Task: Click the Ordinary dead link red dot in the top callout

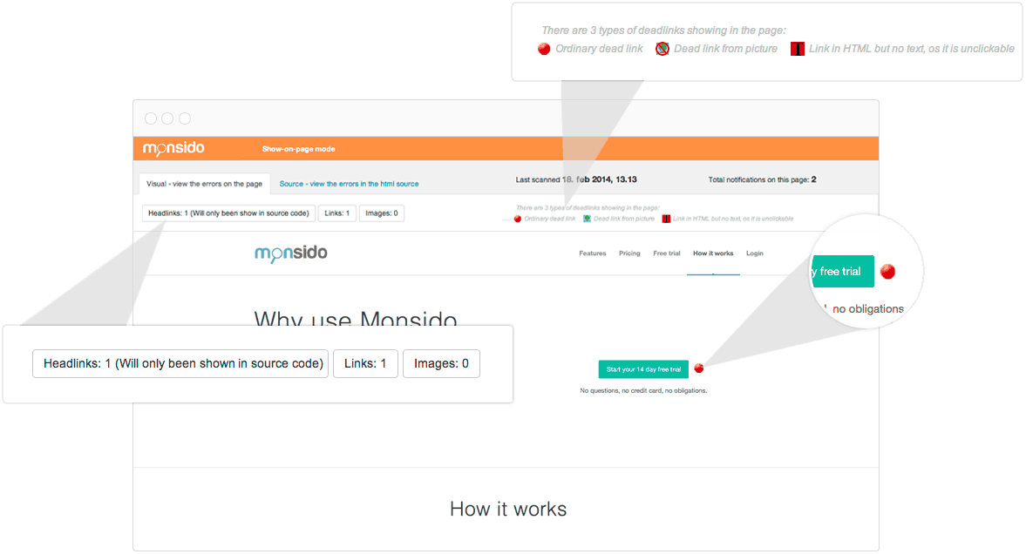Action: pos(544,49)
